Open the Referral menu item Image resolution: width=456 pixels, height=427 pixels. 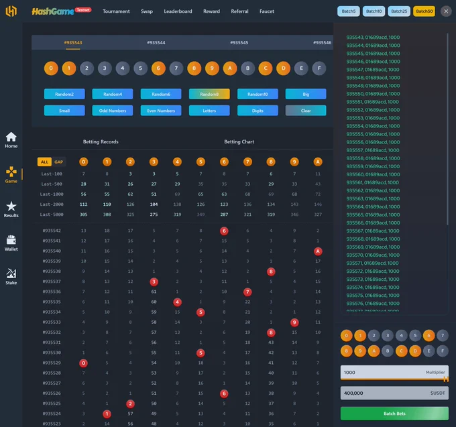coord(239,11)
